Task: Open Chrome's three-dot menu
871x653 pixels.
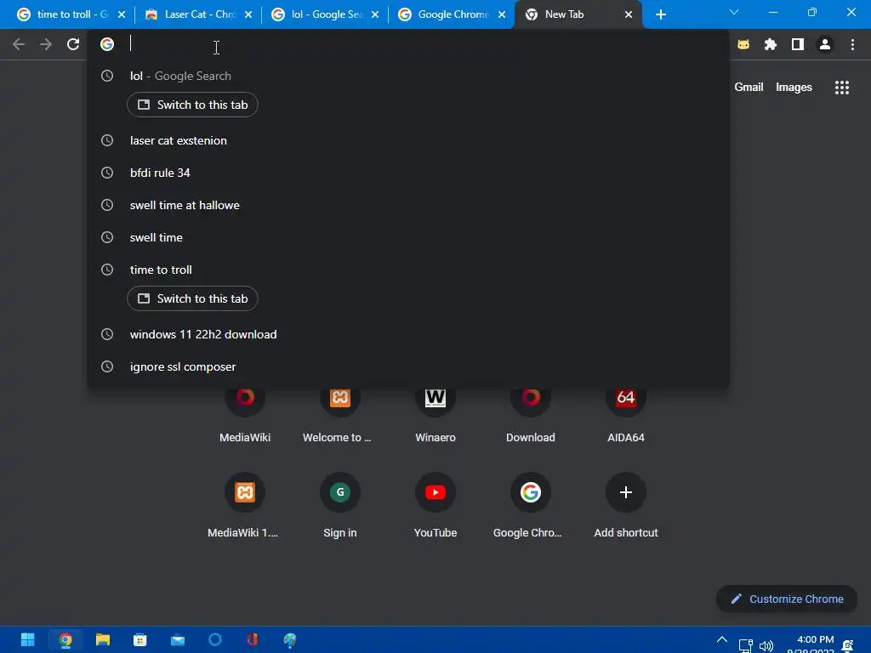Action: (x=852, y=44)
